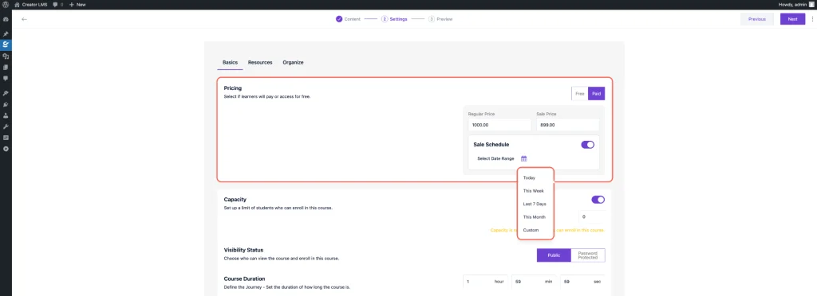Set visibility to Password Protected
This screenshot has height=296, width=817.
(588, 255)
